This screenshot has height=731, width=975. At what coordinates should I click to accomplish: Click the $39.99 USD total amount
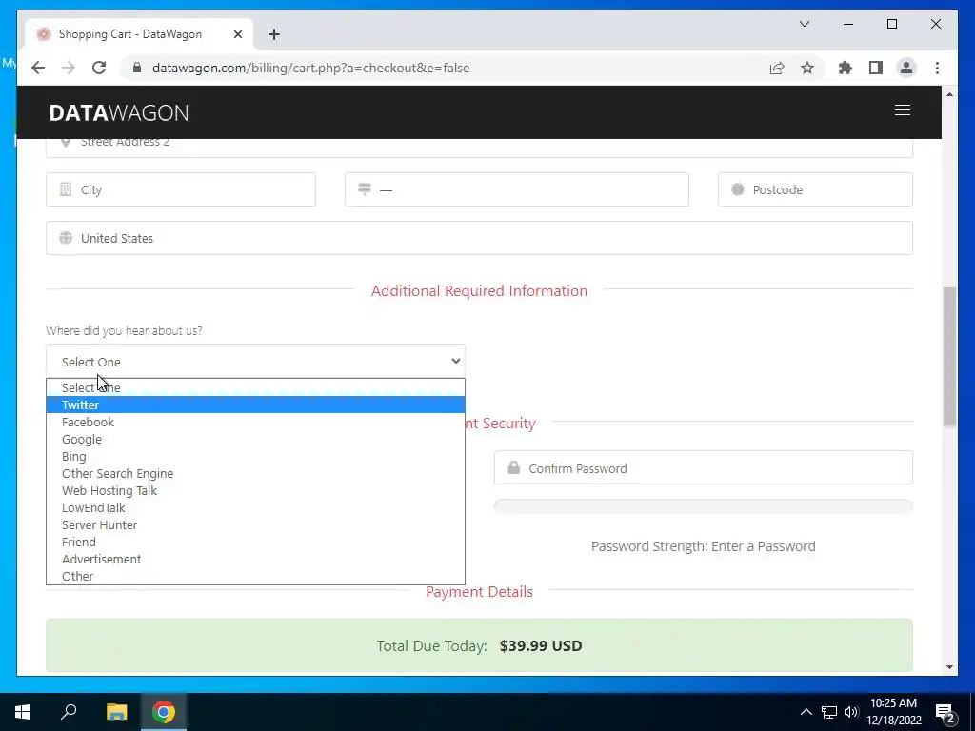[x=541, y=646]
